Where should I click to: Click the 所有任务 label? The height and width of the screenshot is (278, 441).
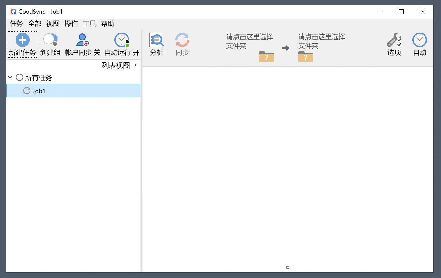[x=39, y=78]
